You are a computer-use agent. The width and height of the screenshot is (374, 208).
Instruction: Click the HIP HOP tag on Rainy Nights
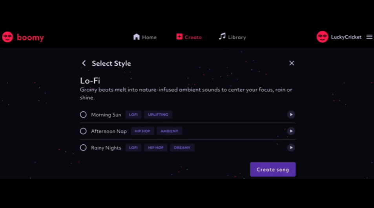coord(156,148)
